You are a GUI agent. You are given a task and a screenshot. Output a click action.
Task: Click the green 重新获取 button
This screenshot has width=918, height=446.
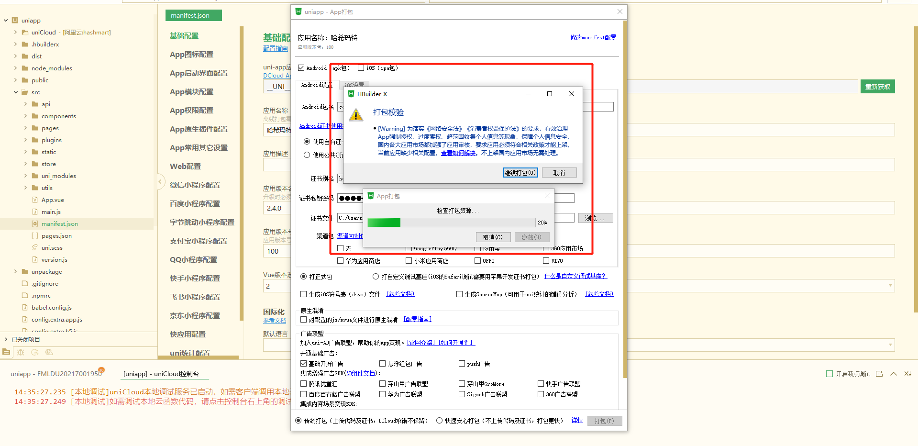click(x=878, y=87)
